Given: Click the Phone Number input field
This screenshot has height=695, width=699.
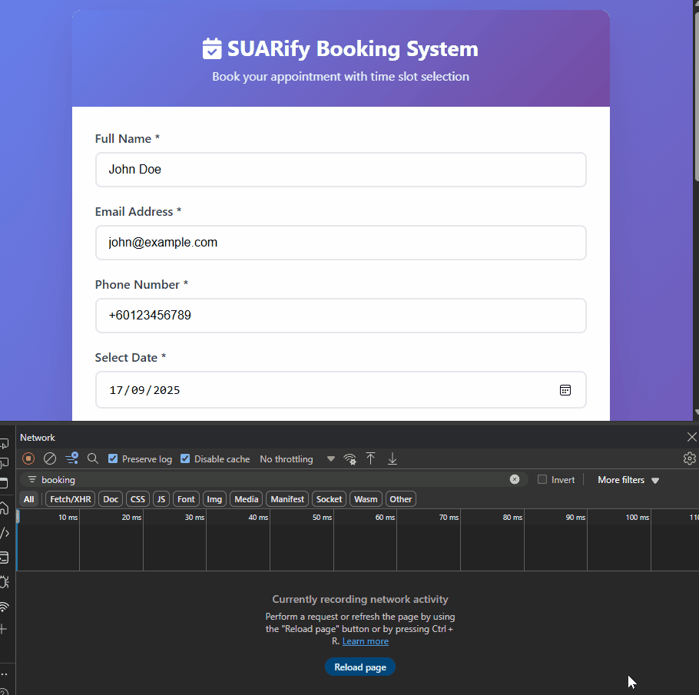Looking at the screenshot, I should [340, 316].
